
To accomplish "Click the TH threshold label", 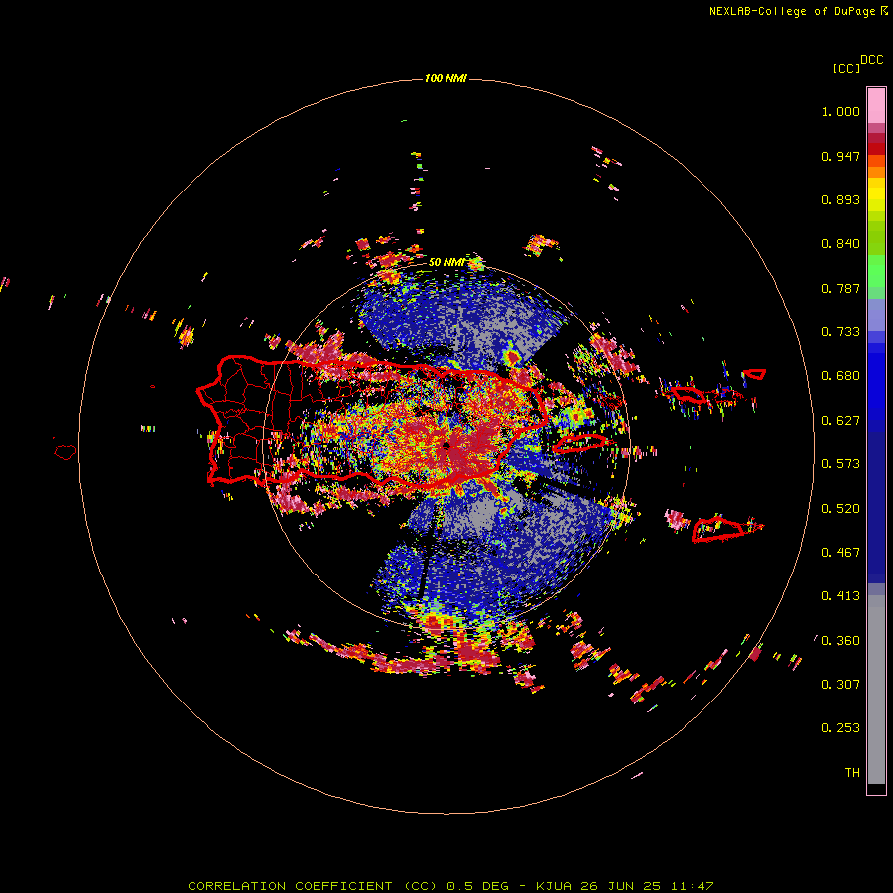I will (x=852, y=773).
